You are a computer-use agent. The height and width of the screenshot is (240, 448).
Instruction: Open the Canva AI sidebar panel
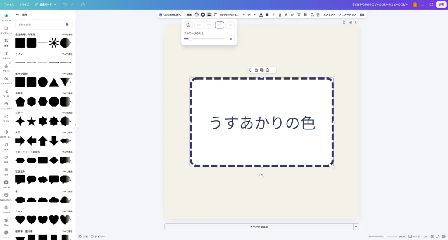[x=6, y=17]
